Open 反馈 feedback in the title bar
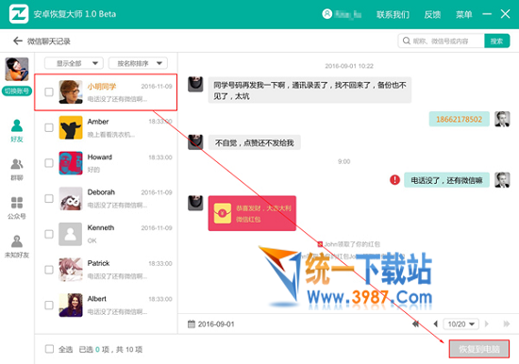Viewport: 519px width, 364px height. click(432, 14)
